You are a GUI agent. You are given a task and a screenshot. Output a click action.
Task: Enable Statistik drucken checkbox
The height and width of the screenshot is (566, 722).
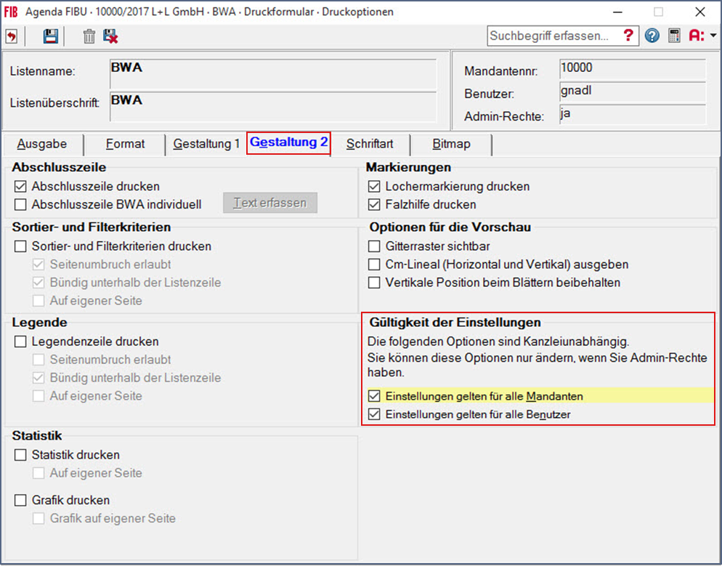(x=20, y=455)
